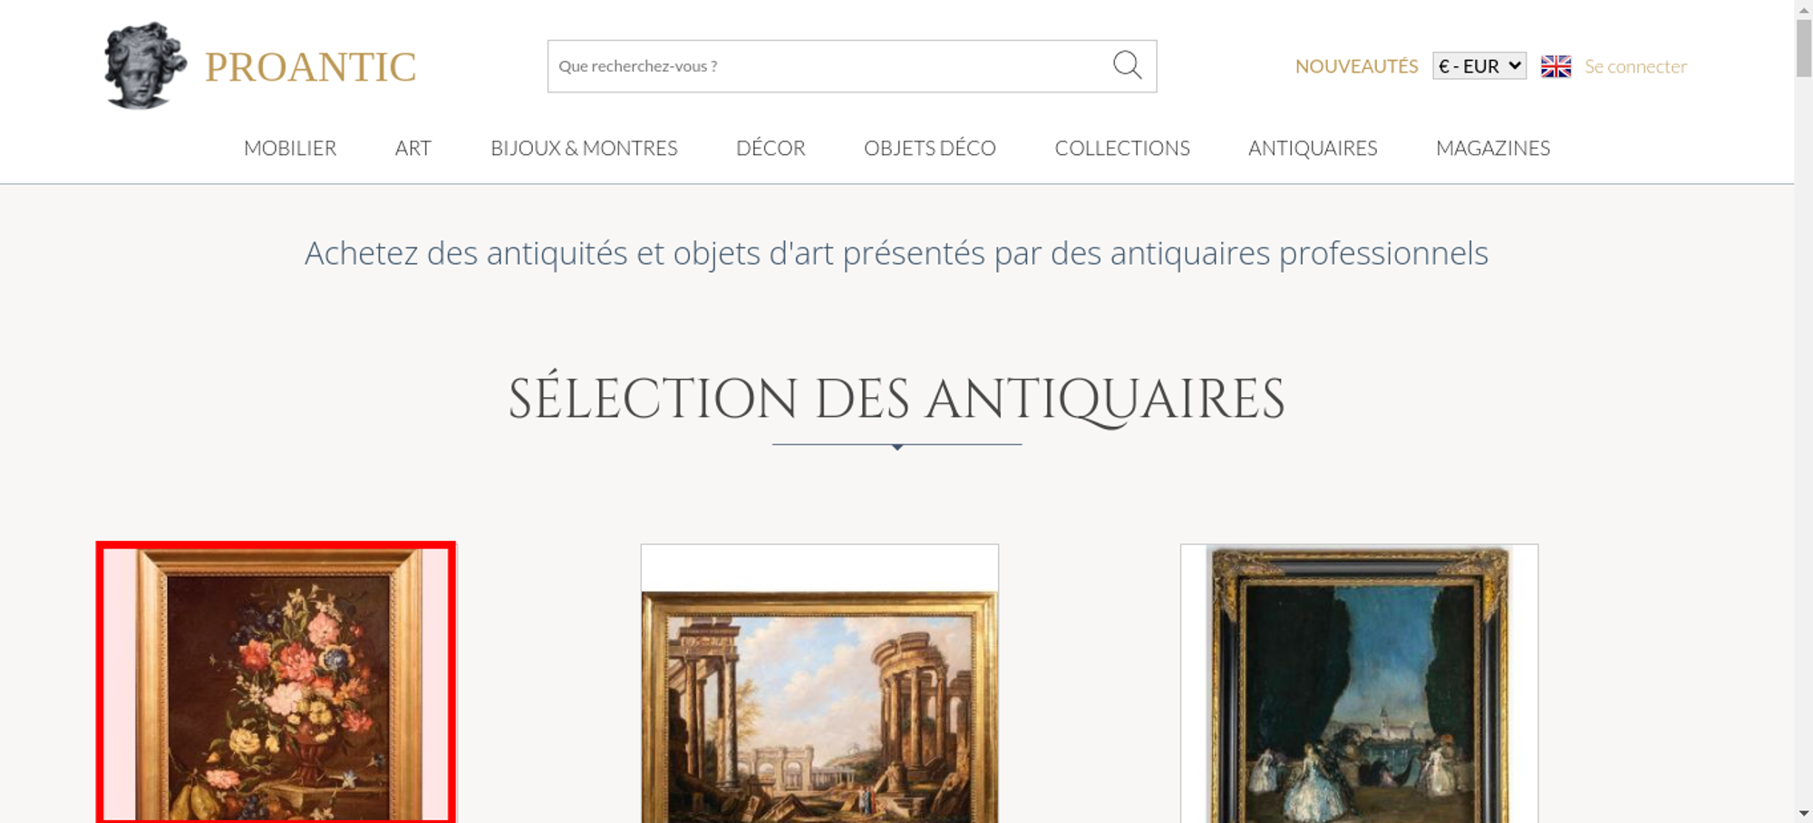Screen dimensions: 1813x823
Task: Open the flower still-life painting thumbnail
Action: pyautogui.click(x=276, y=683)
